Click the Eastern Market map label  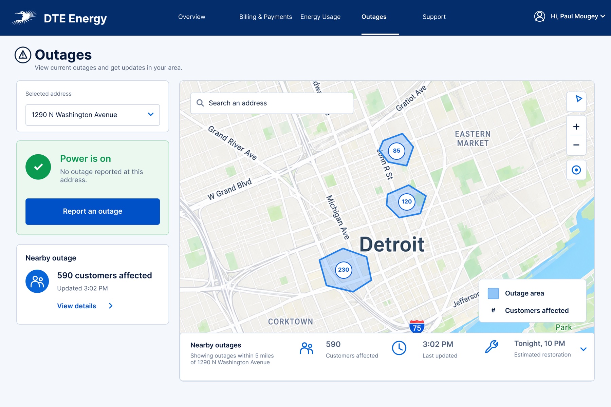(473, 139)
